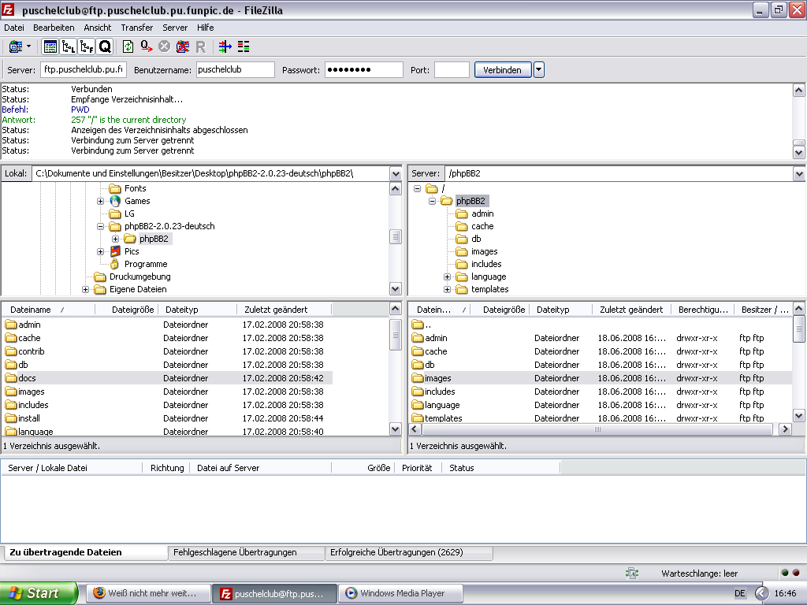The image size is (807, 605).
Task: Switch to Erfolgreiche Übertragungen tab
Action: (409, 552)
